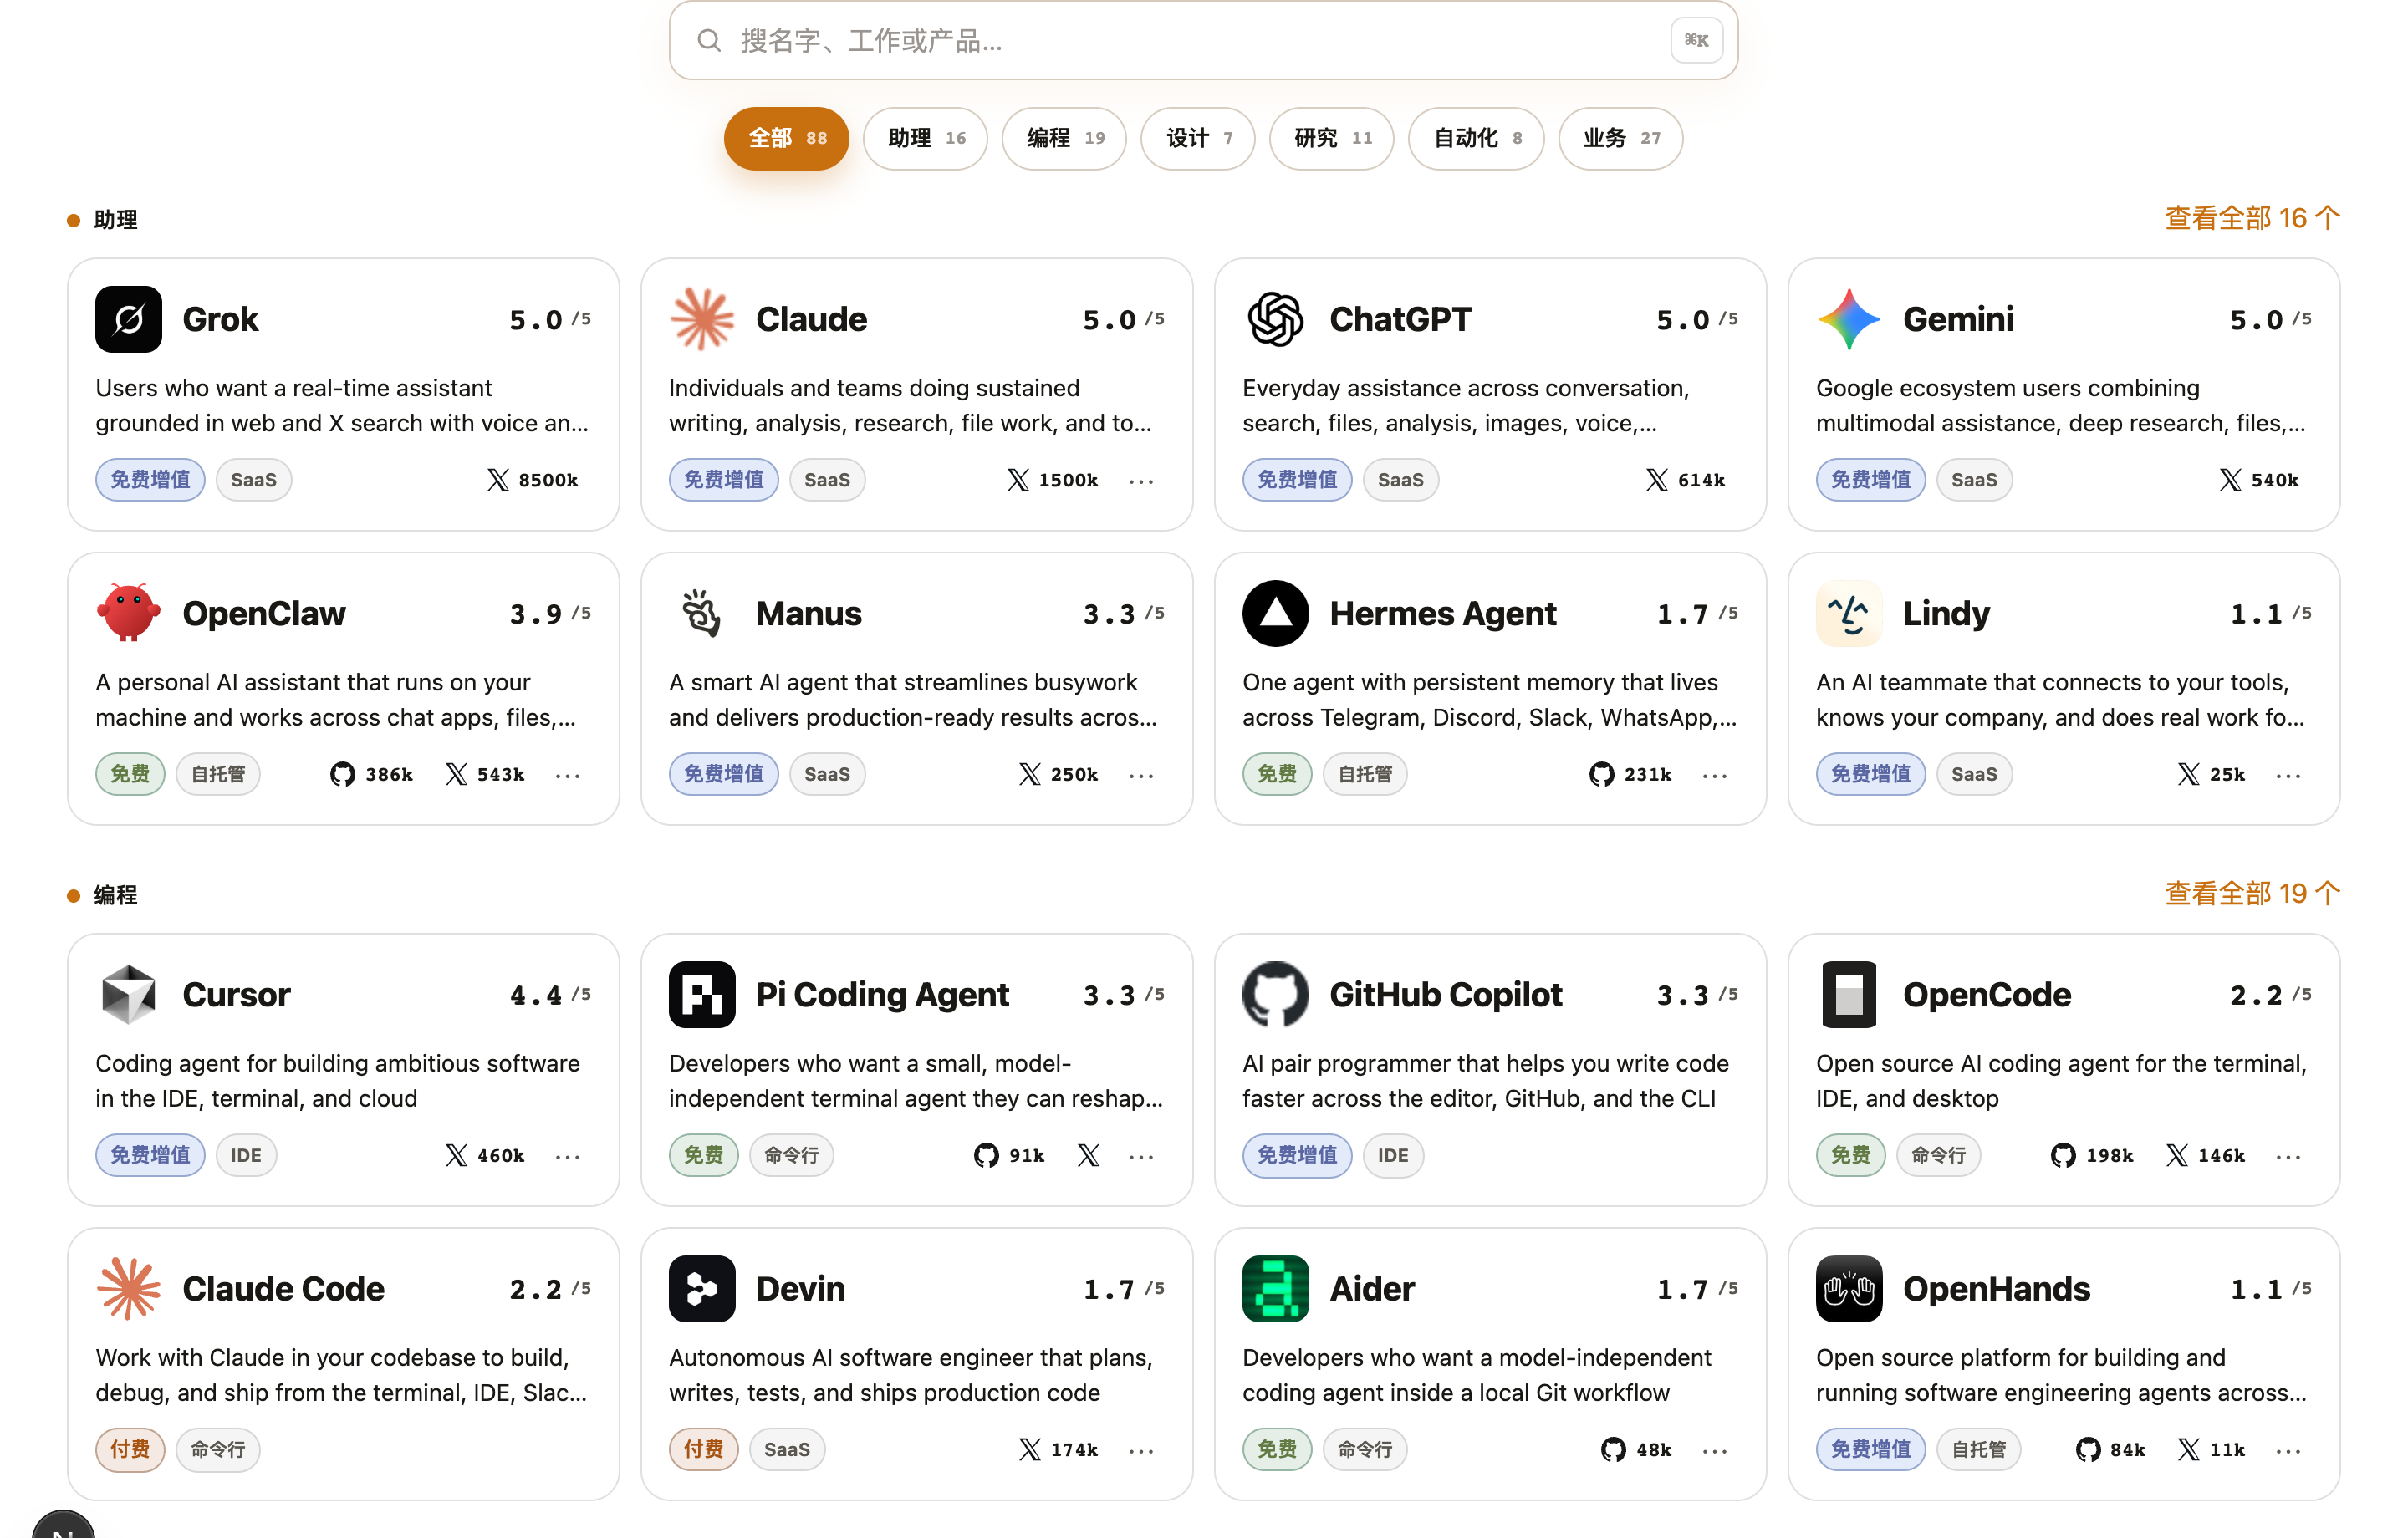Viewport: 2408px width, 1538px height.
Task: Open the Claude Code card title
Action: coord(283,1288)
